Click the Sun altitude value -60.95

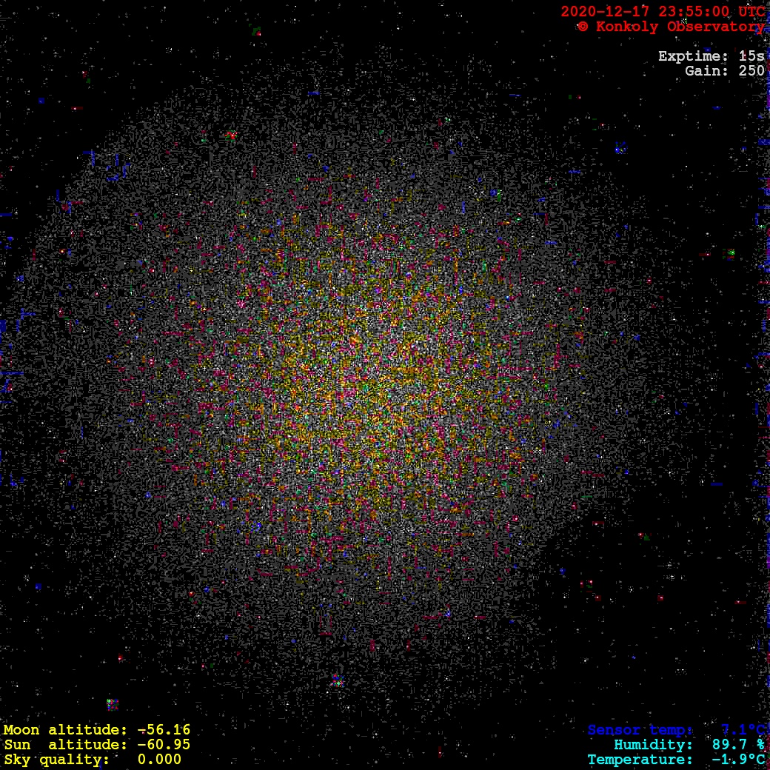(164, 745)
